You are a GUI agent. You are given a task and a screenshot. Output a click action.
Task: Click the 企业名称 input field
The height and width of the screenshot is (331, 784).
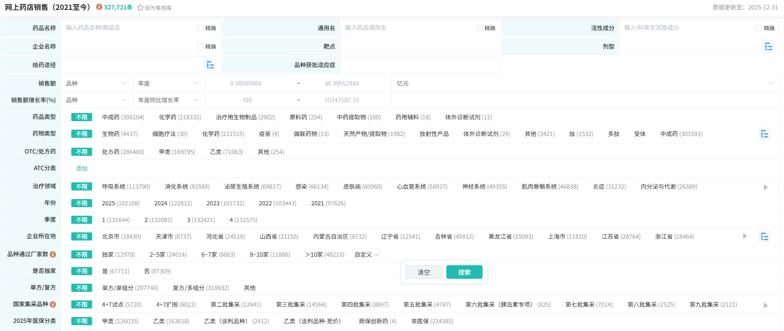click(129, 46)
